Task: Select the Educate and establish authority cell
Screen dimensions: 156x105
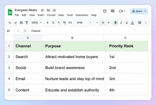Action: point(74,90)
